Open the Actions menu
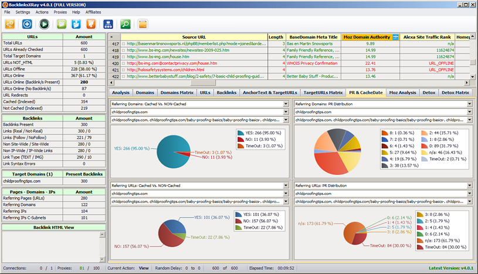The height and width of the screenshot is (274, 478). 42,12
